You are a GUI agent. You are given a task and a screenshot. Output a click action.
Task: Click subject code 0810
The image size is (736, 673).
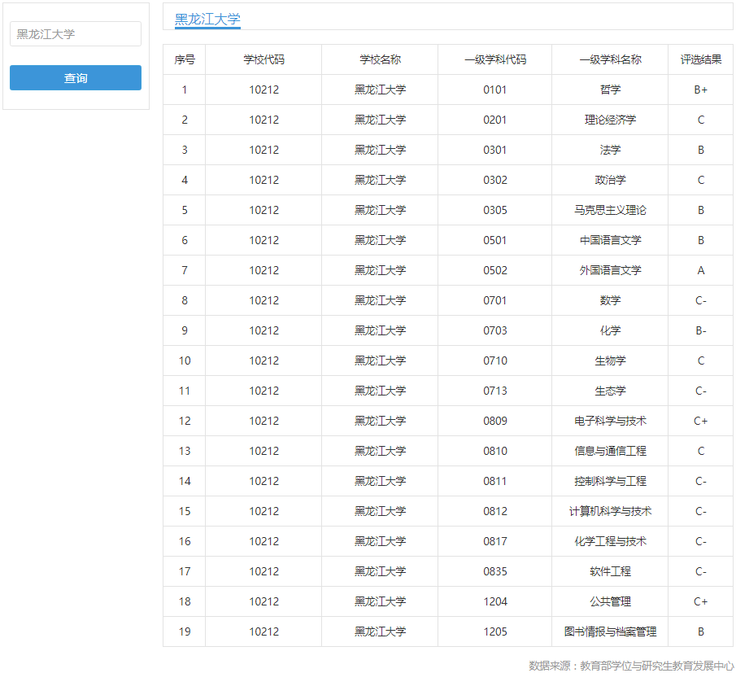(495, 451)
